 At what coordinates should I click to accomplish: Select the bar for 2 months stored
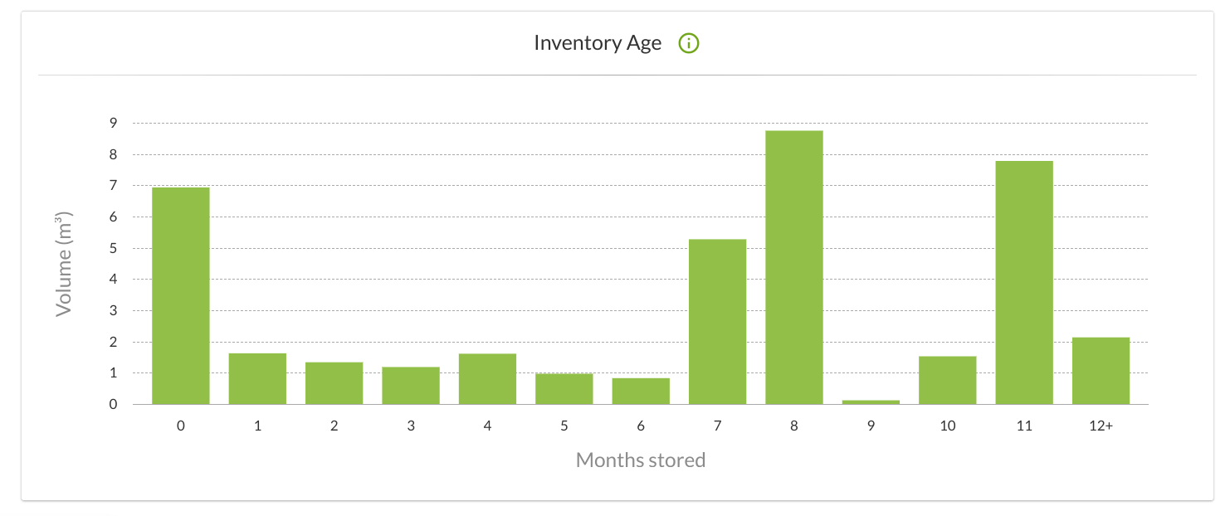[x=334, y=383]
